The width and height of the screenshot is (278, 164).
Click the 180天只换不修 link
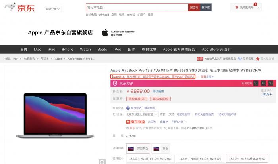pos(227,114)
